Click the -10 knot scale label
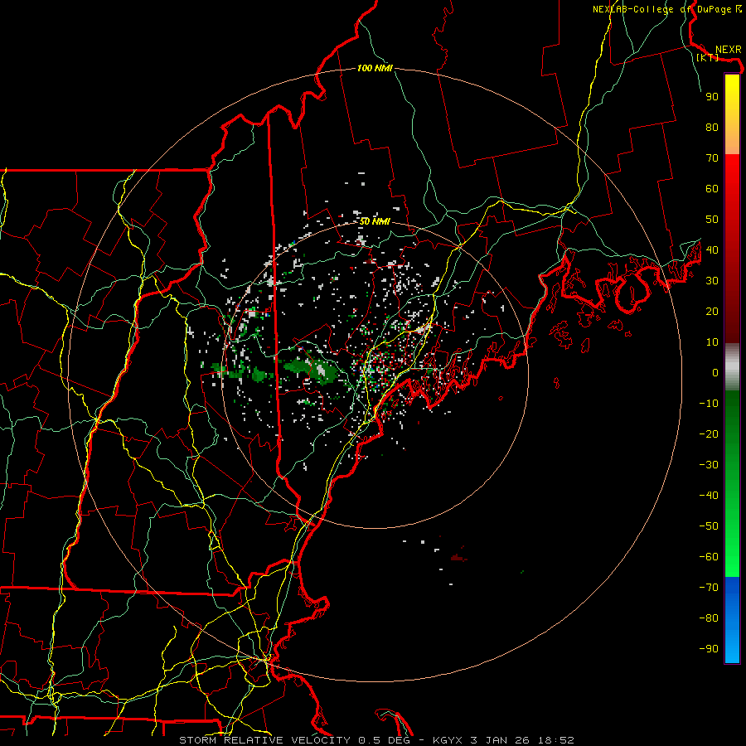This screenshot has height=746, width=746. 709,404
